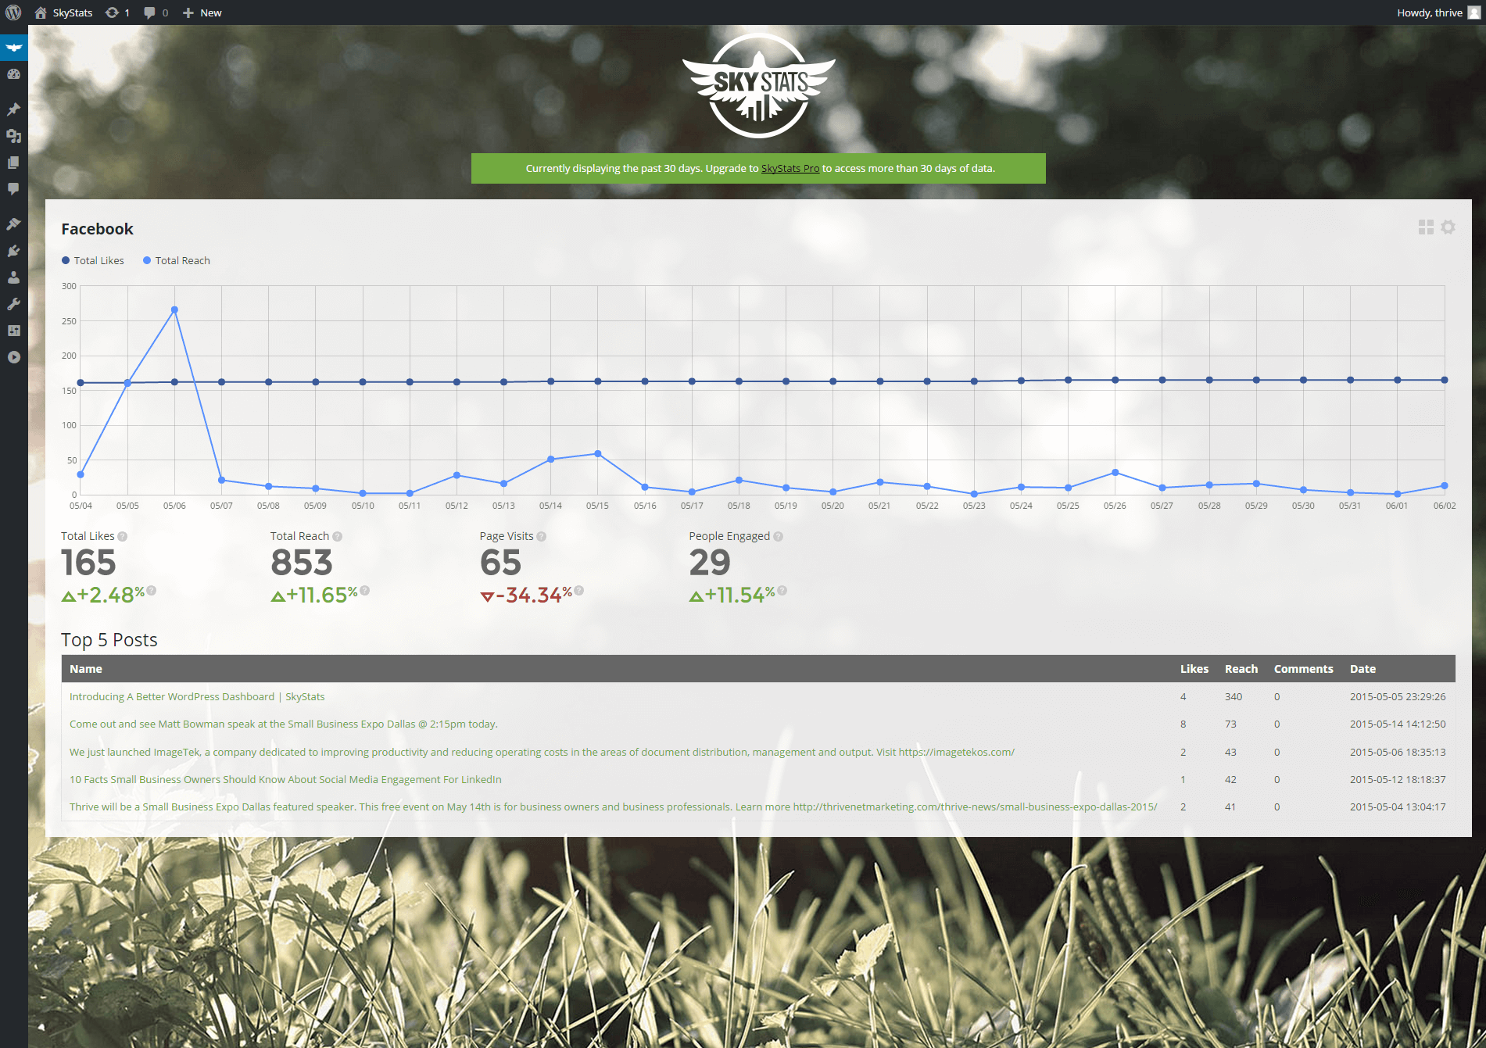Click help icon beside Page Visits label
This screenshot has width=1486, height=1048.
click(542, 537)
